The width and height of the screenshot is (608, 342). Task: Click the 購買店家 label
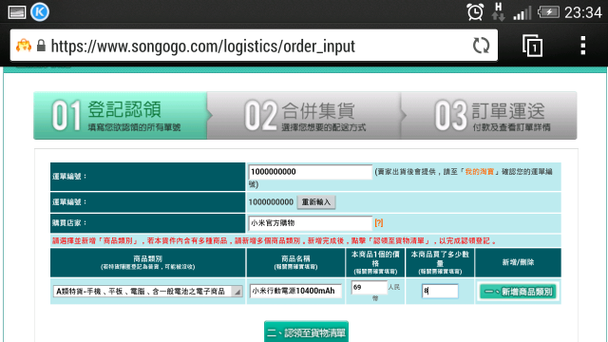69,223
